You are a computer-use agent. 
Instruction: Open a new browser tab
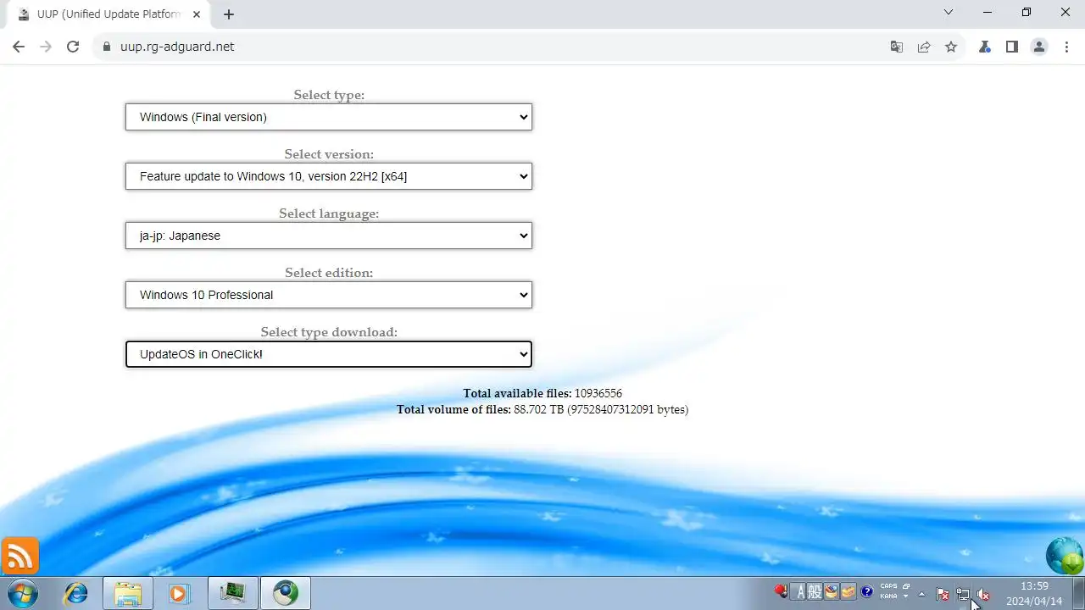point(229,14)
